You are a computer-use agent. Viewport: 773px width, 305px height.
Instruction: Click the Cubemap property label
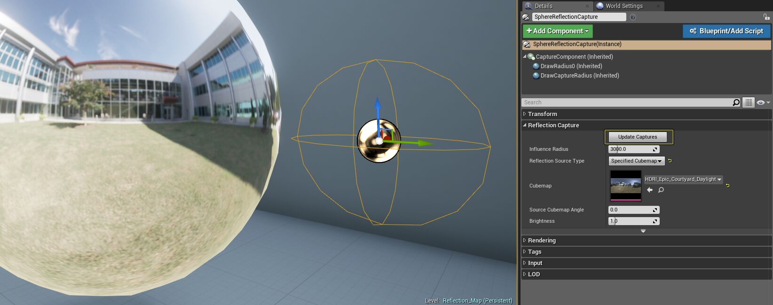point(540,186)
